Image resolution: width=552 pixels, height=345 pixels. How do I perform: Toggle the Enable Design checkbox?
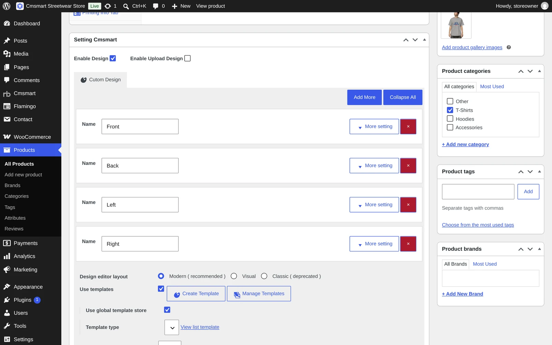(x=113, y=58)
